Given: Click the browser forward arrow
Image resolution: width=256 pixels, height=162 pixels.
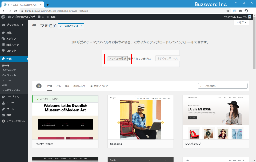Looking at the screenshot, I should [9, 11].
